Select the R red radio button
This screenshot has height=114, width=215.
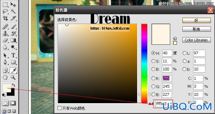pyautogui.click(x=153, y=78)
